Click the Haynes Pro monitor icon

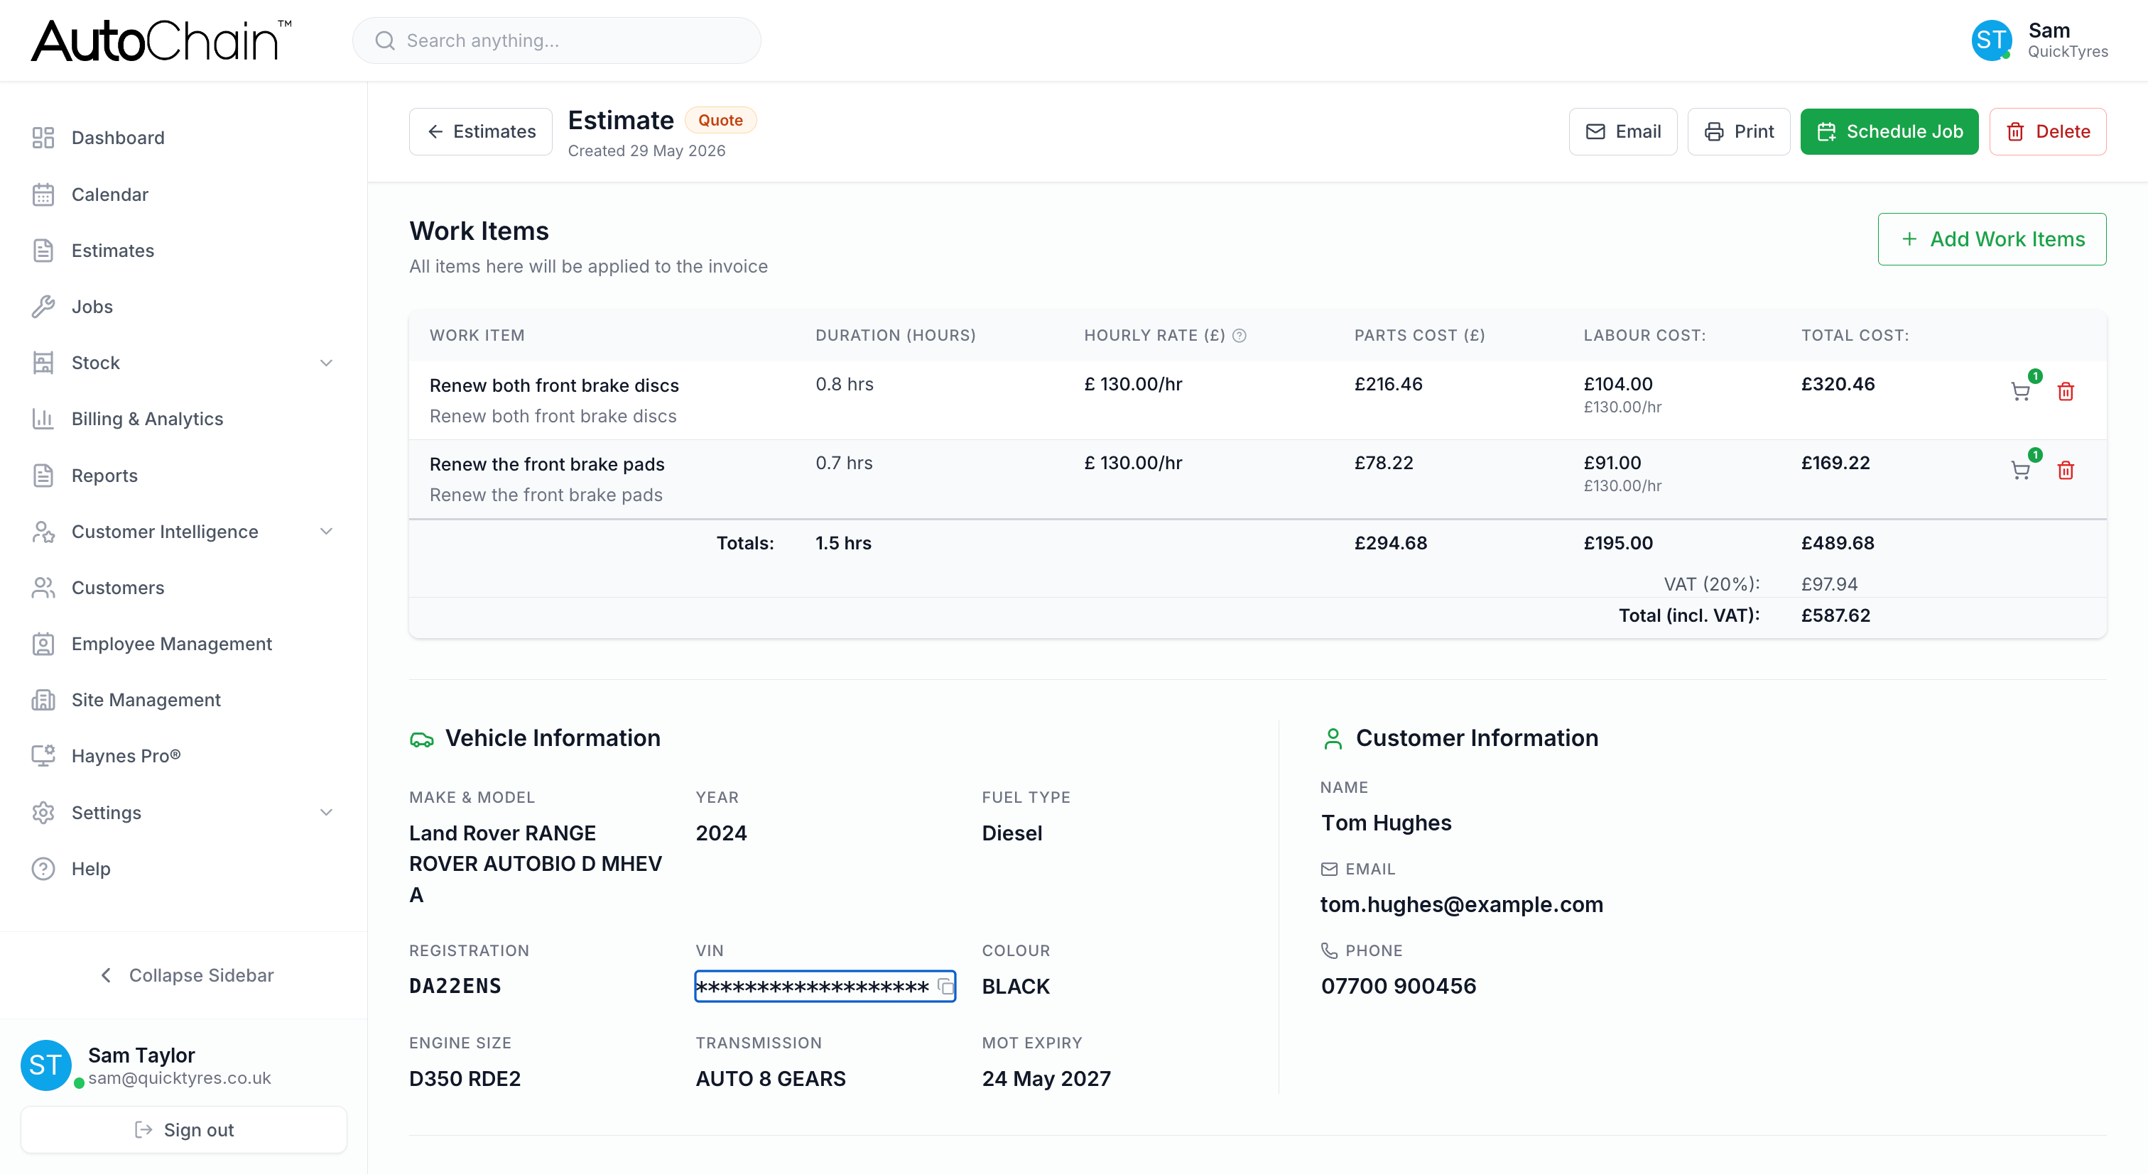click(43, 756)
